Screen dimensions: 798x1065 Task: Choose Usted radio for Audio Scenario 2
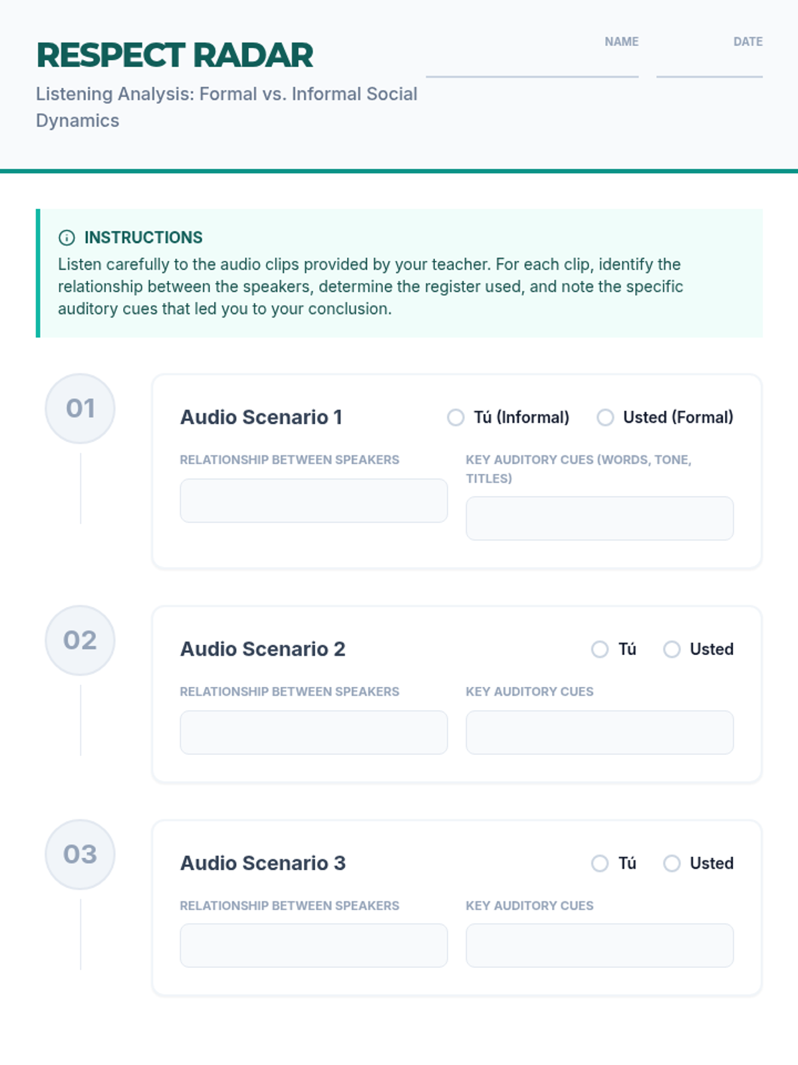[x=672, y=649]
